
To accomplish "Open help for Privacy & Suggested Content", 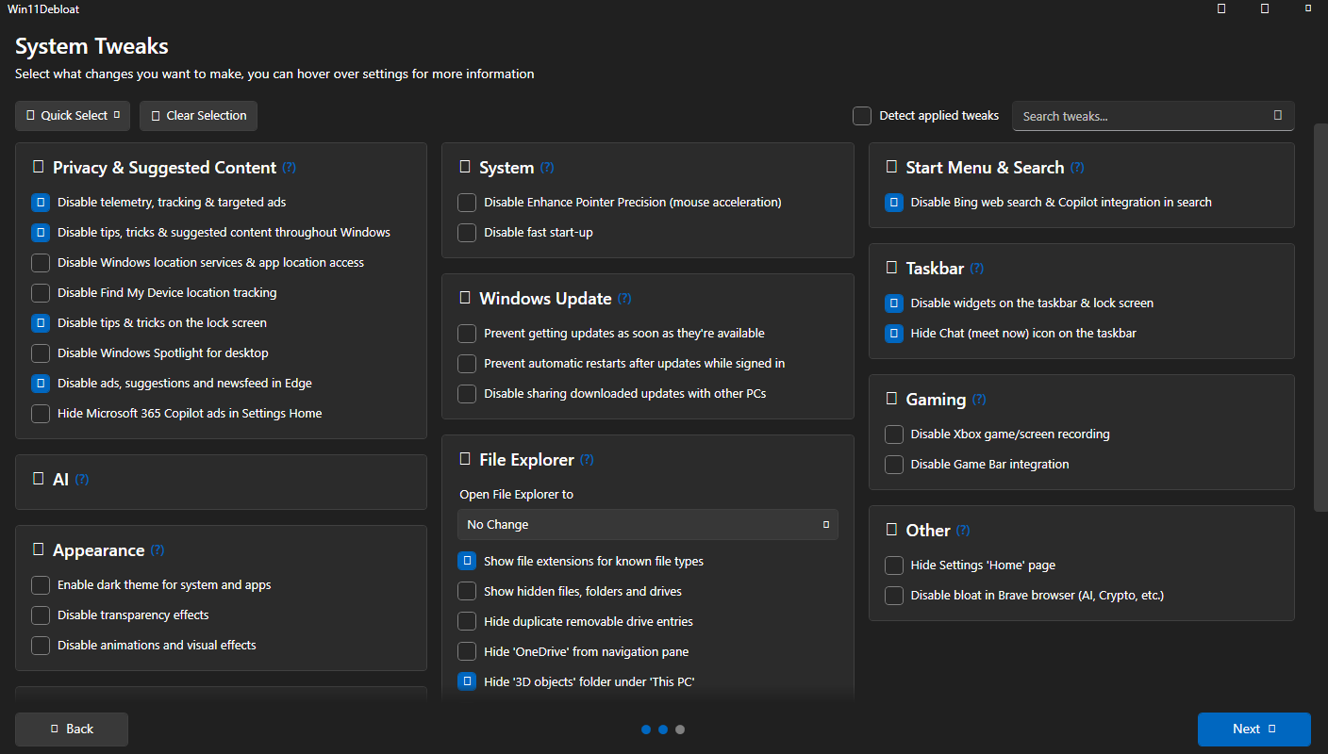I will (289, 168).
